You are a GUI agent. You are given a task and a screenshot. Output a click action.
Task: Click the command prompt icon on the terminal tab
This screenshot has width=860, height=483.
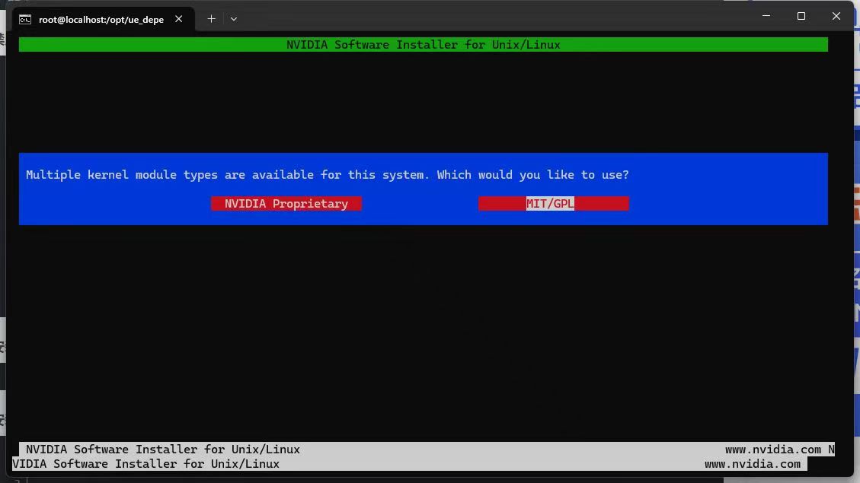[x=25, y=19]
